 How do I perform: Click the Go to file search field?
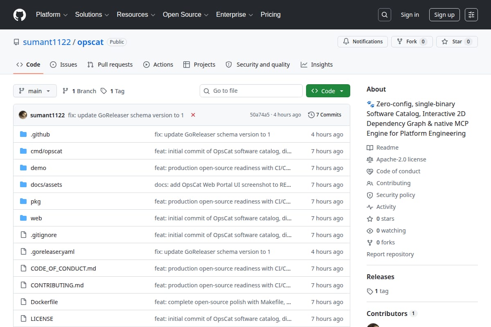click(x=251, y=91)
